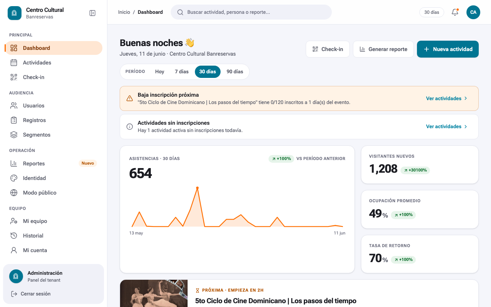Click the Usuarios people icon

[x=14, y=106]
